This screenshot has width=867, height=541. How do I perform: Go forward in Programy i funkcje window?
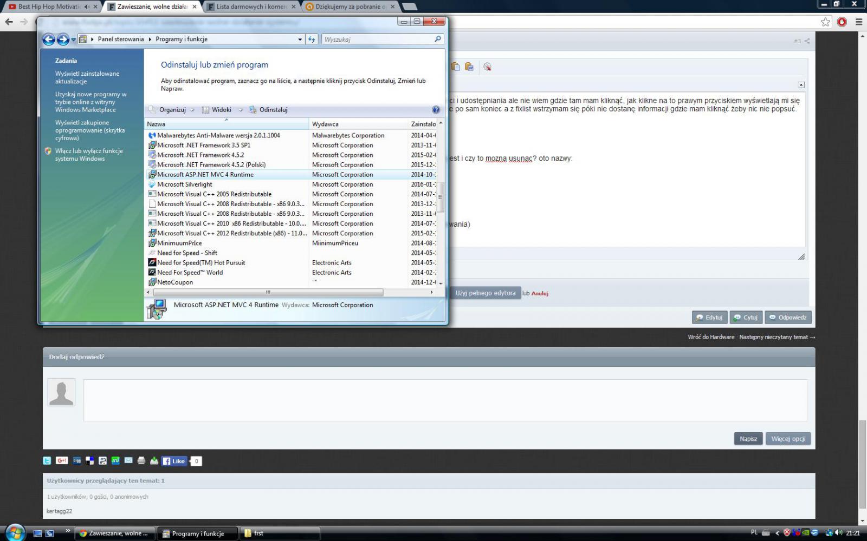(63, 39)
